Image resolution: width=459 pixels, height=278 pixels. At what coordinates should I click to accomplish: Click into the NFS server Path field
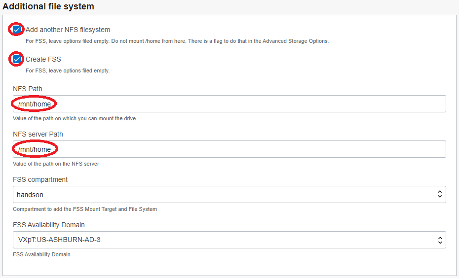pos(229,149)
